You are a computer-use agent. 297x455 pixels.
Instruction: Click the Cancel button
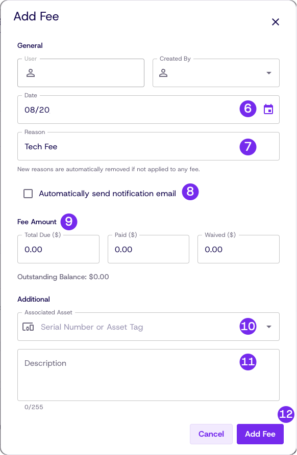(x=211, y=434)
